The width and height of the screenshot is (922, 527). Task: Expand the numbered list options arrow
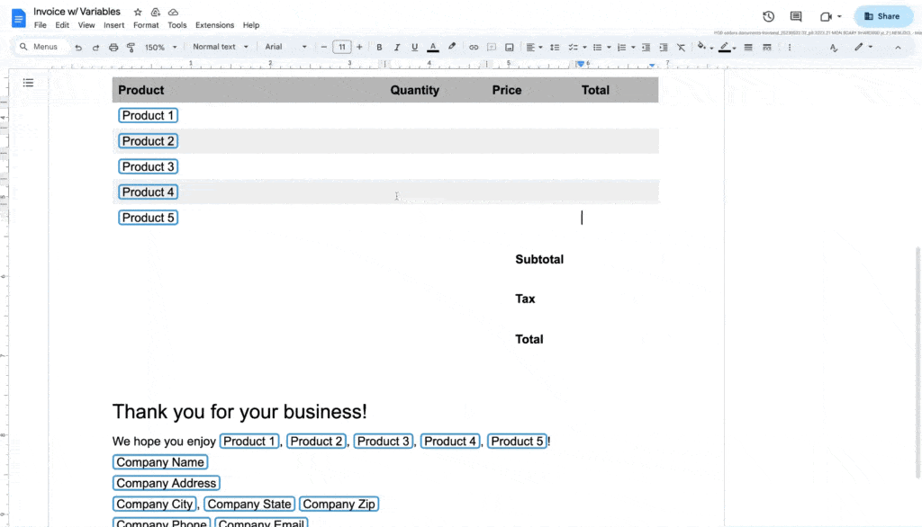point(633,48)
